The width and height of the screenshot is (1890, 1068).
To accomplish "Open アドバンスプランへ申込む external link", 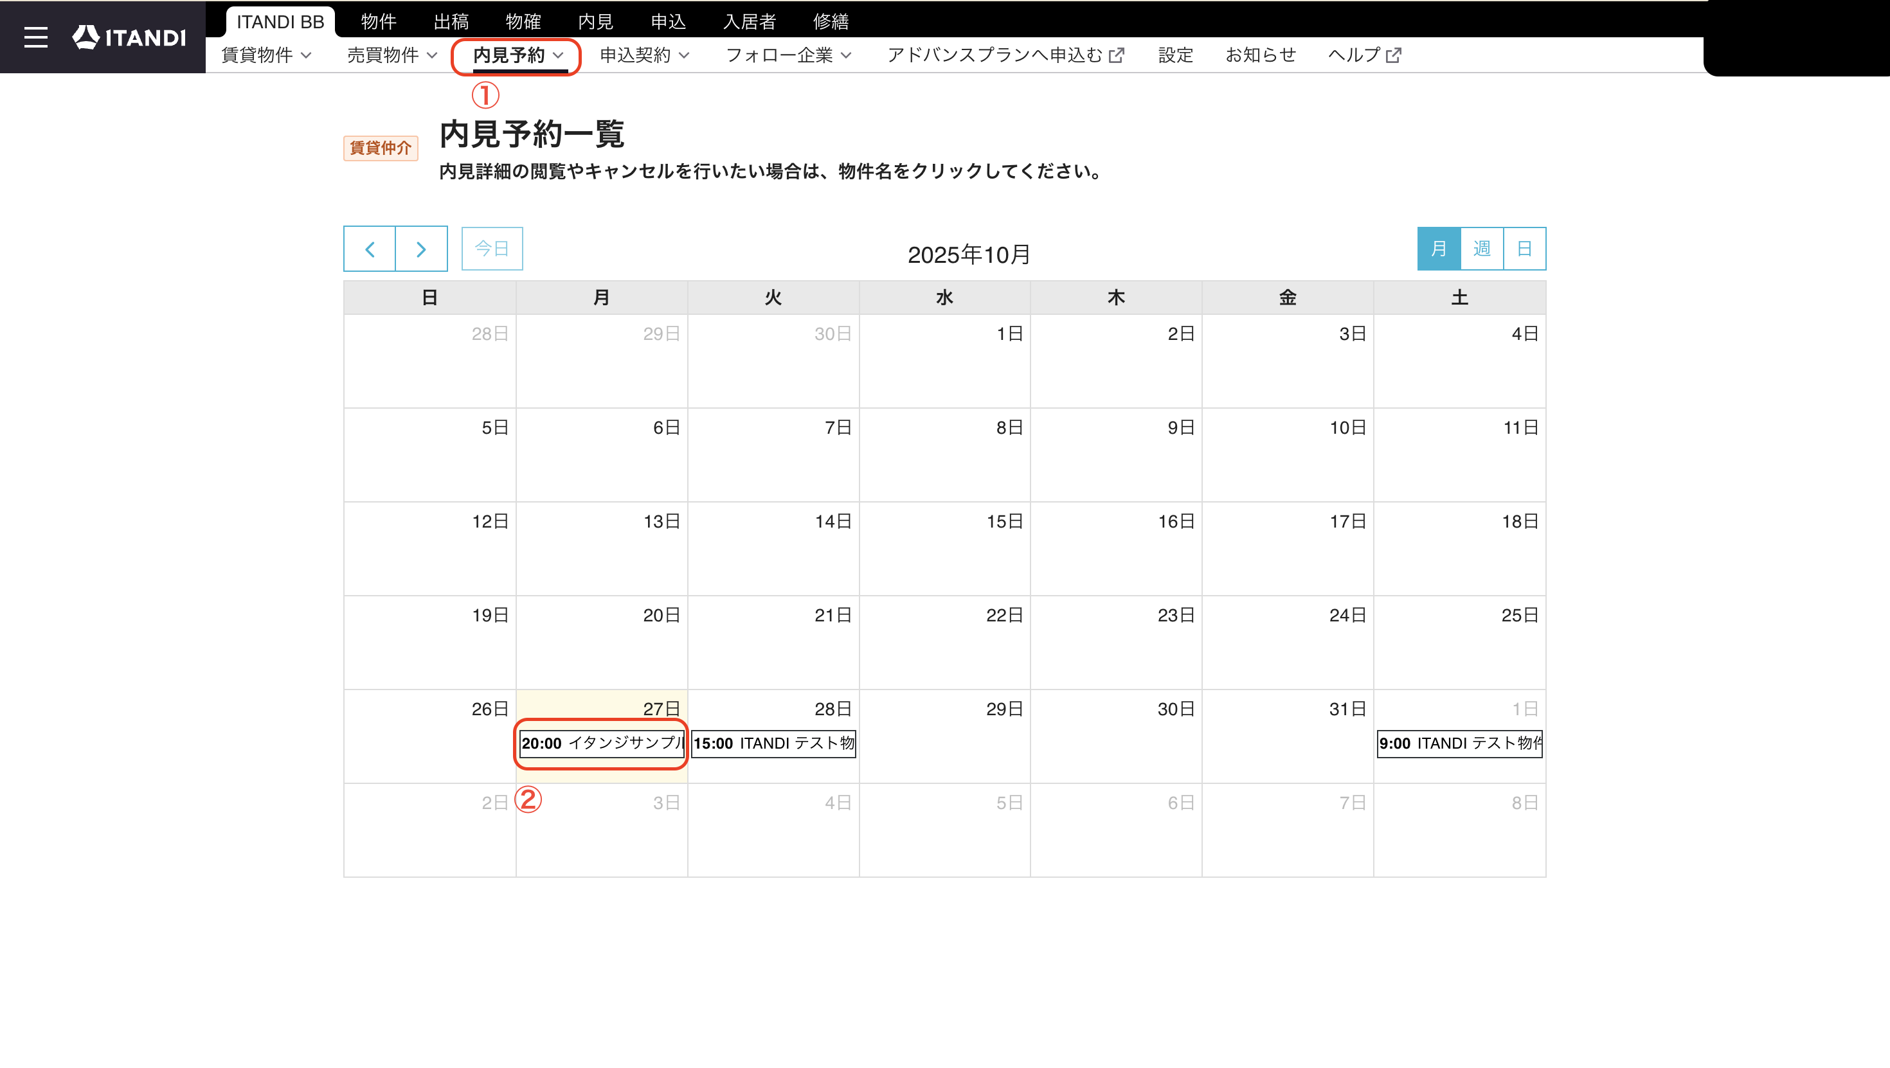I will coord(1005,55).
